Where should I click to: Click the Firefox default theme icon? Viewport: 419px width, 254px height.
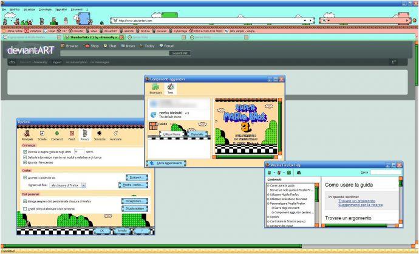click(153, 115)
